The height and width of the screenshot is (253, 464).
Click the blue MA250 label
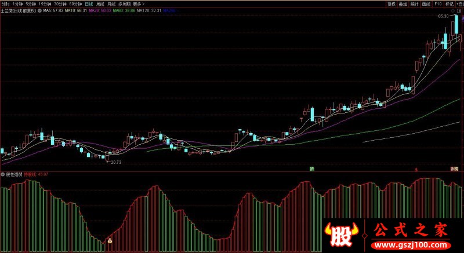(x=169, y=10)
